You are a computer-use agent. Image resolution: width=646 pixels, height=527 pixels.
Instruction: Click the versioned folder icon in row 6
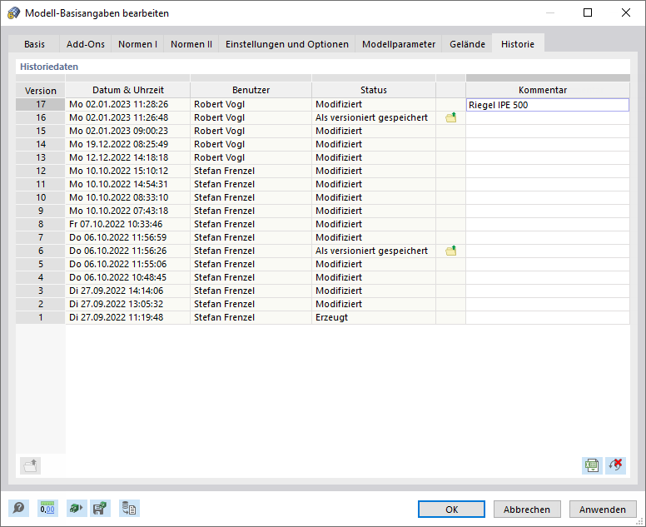450,251
